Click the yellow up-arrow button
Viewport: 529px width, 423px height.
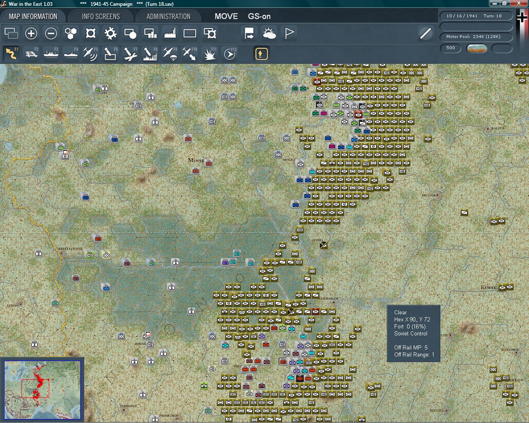[x=261, y=54]
